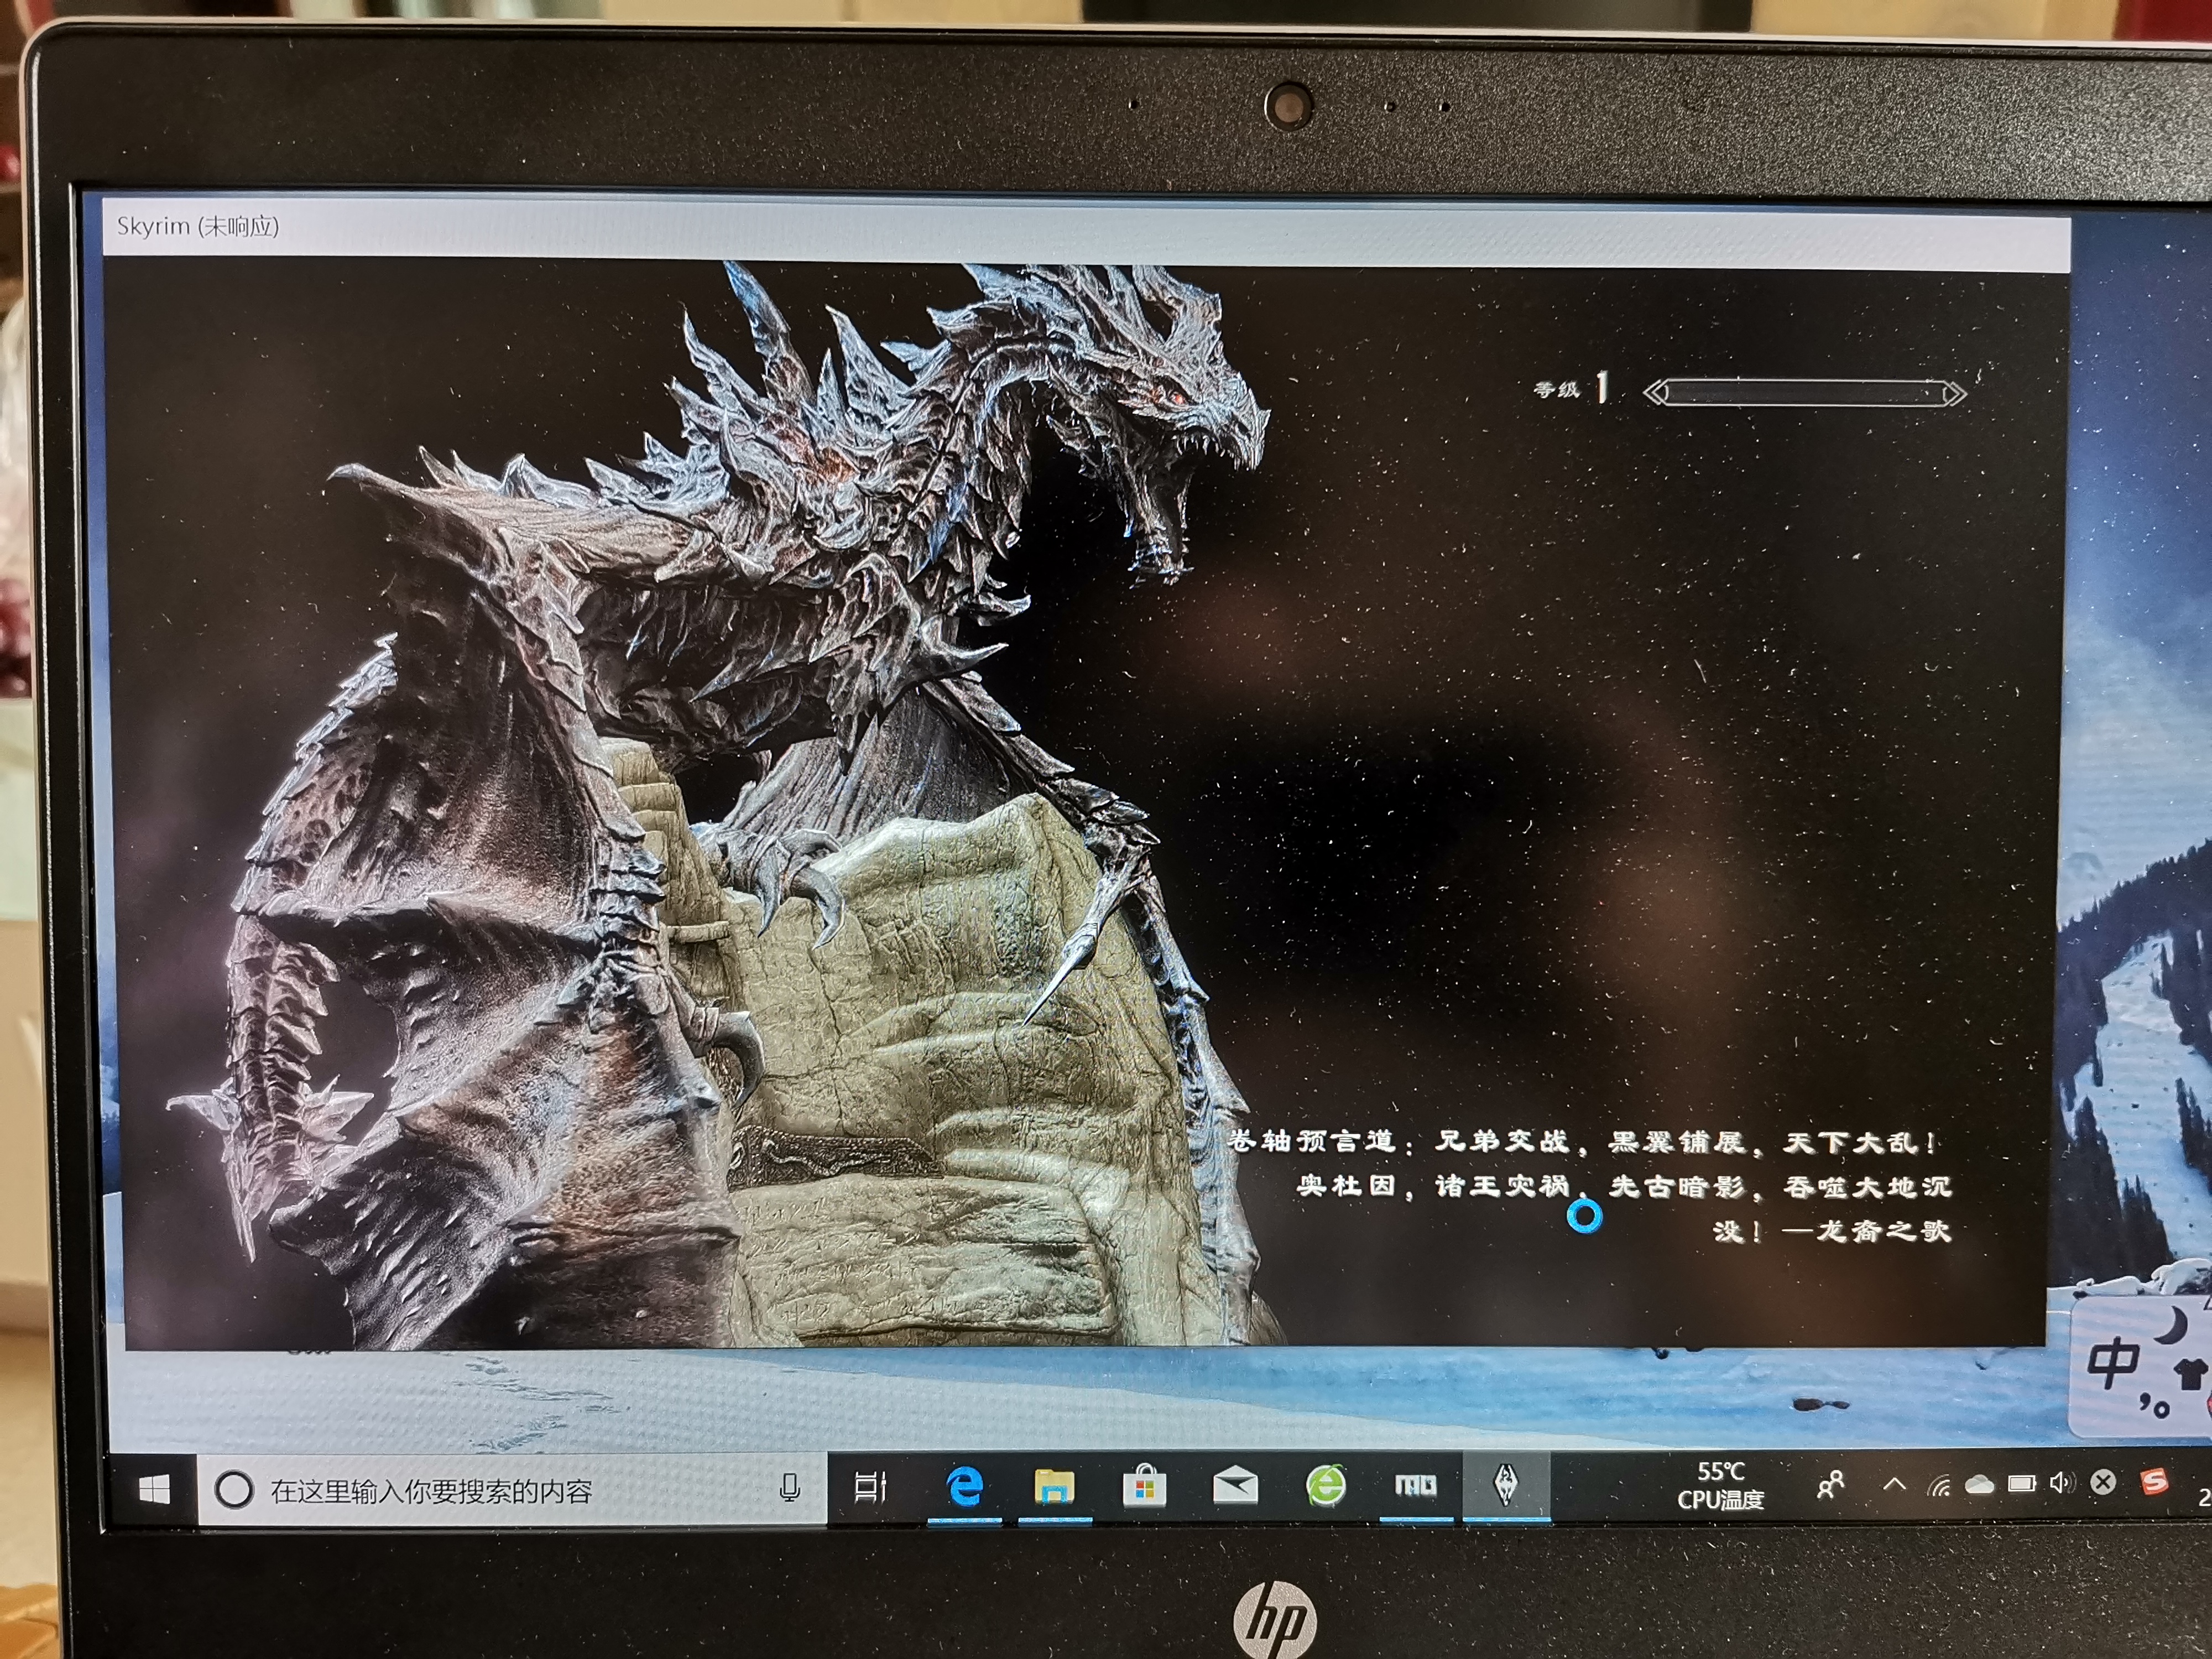Select the Skyrim dragon logo taskbar icon

tap(1506, 1485)
